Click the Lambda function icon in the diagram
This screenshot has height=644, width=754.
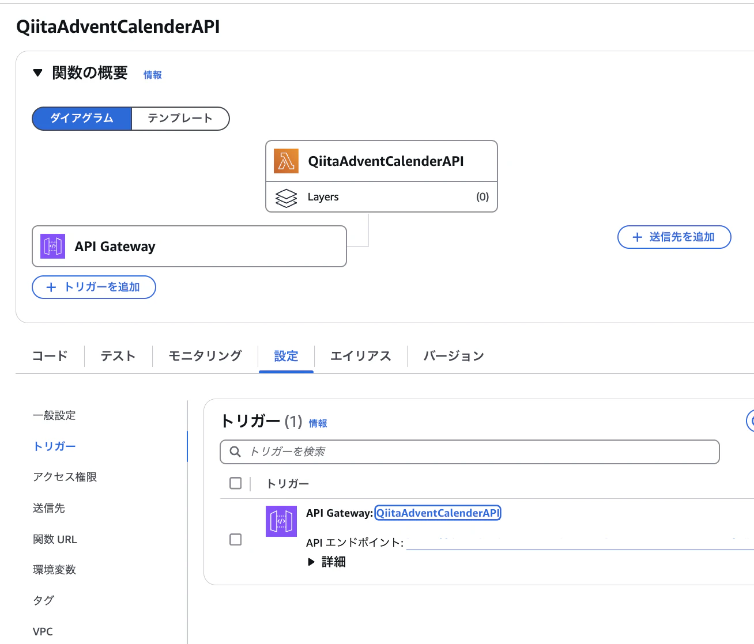coord(286,161)
